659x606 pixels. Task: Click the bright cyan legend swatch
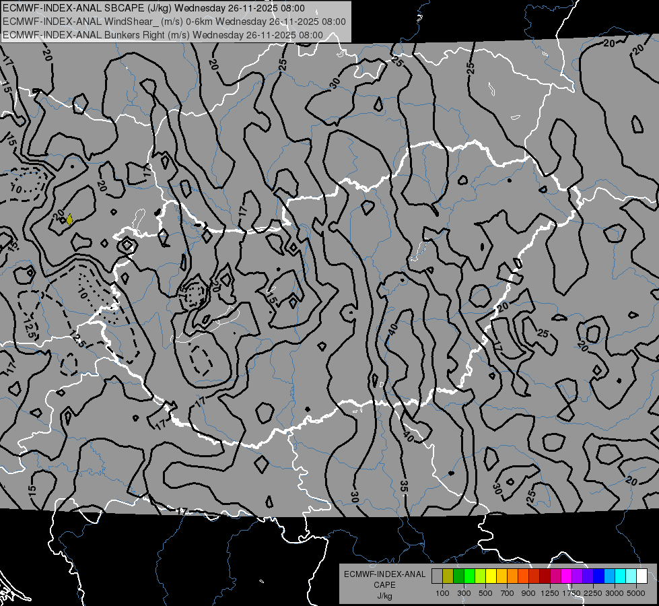621,576
